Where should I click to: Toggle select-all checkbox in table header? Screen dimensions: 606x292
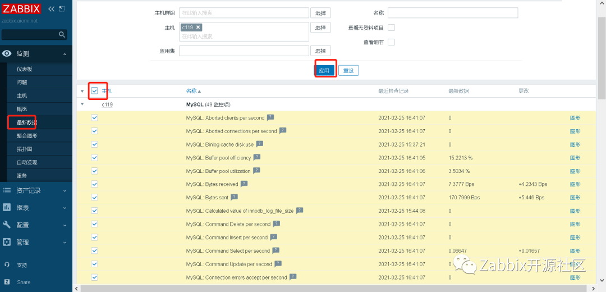click(x=95, y=91)
